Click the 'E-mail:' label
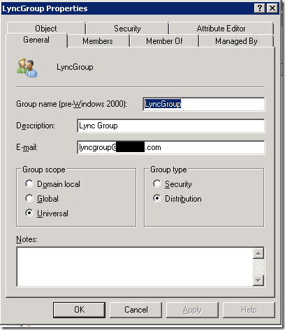The height and width of the screenshot is (330, 285). (x=27, y=147)
